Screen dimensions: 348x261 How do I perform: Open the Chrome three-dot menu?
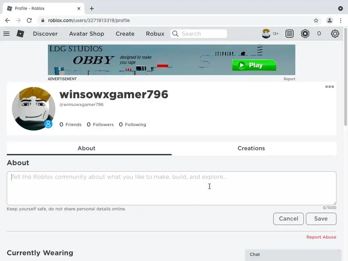(341, 20)
